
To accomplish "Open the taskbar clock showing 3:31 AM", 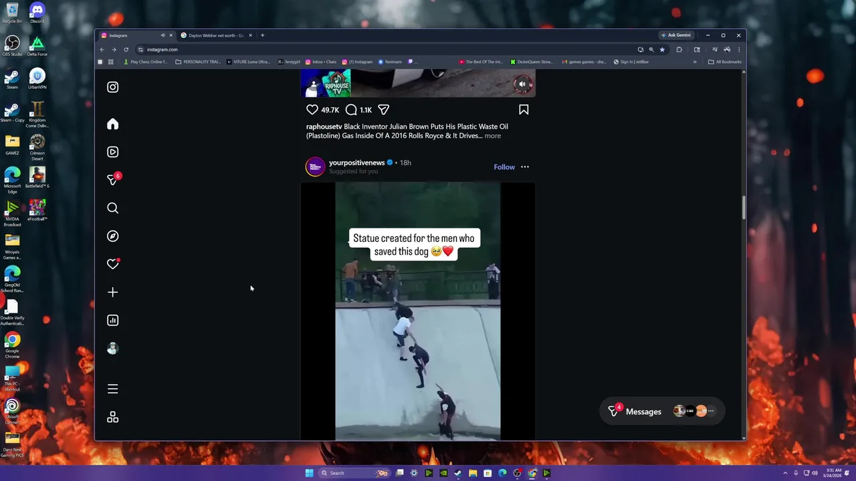I will point(833,473).
